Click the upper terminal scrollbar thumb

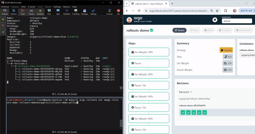(x=121, y=88)
